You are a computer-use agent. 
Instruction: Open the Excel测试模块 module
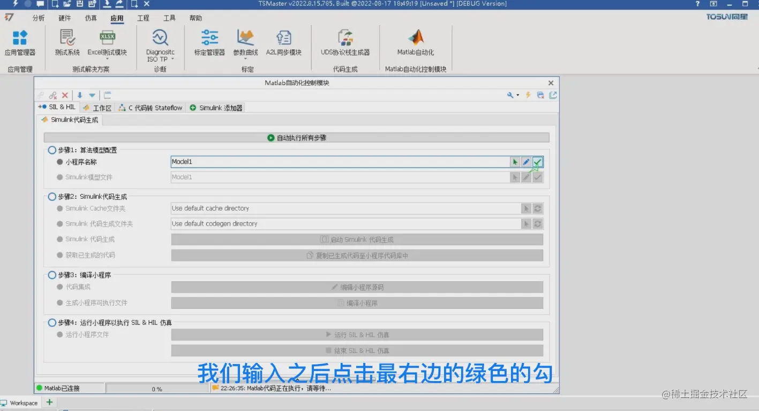click(107, 43)
